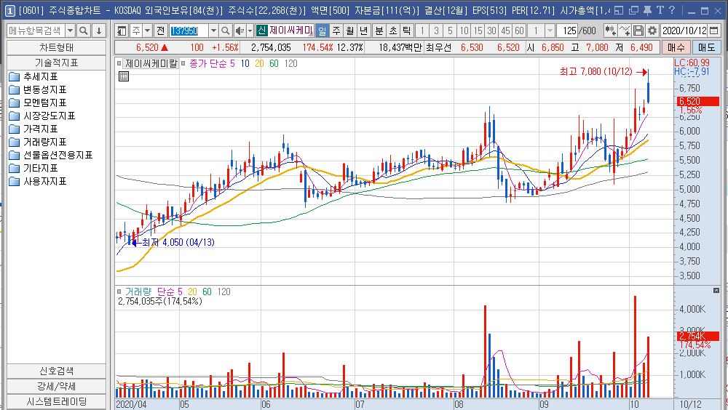The image size is (728, 410).
Task: Open 선물옵션전용지표 folder
Action: pos(51,155)
